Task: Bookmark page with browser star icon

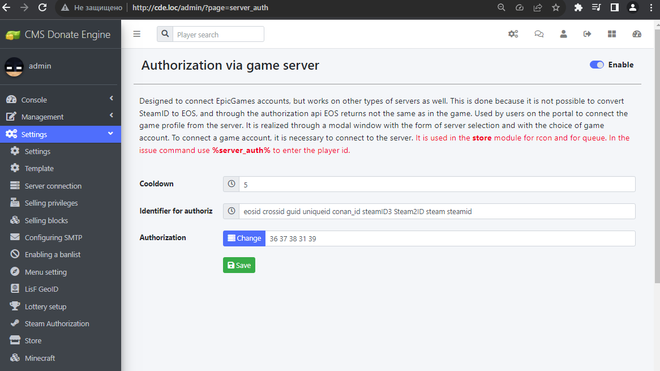Action: point(555,8)
